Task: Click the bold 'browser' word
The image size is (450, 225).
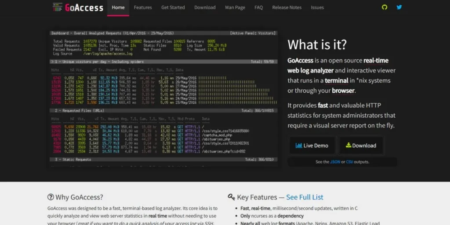Action: (x=343, y=91)
